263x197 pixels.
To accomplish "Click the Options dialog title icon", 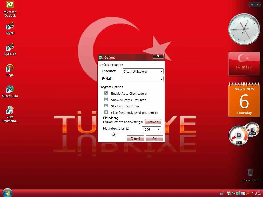I will (101, 58).
